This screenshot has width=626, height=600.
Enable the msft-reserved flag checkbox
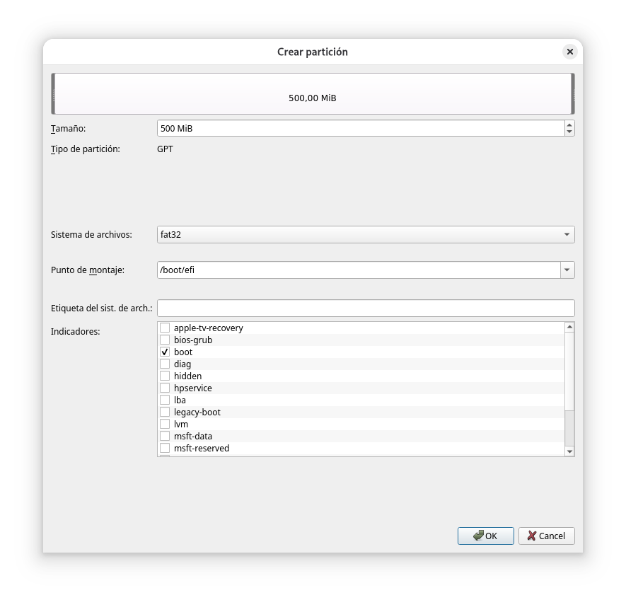point(165,448)
